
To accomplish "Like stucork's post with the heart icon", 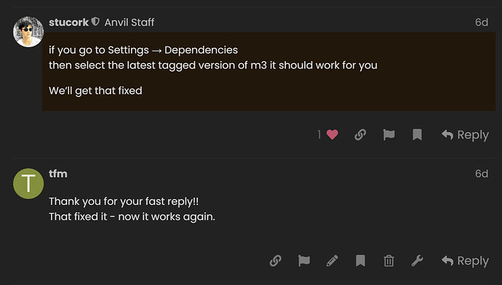I will pos(332,135).
